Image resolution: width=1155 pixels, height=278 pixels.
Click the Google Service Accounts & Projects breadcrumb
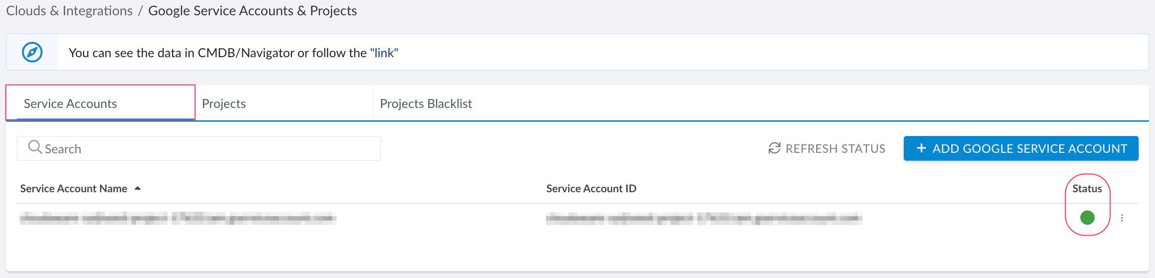click(252, 11)
